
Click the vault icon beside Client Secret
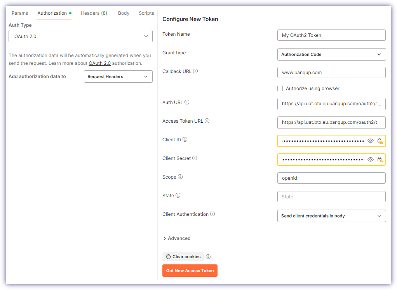click(380, 159)
